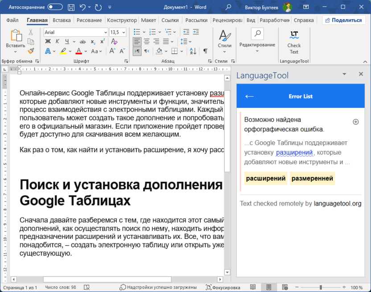Toggle the Автосохранение switch

point(55,7)
